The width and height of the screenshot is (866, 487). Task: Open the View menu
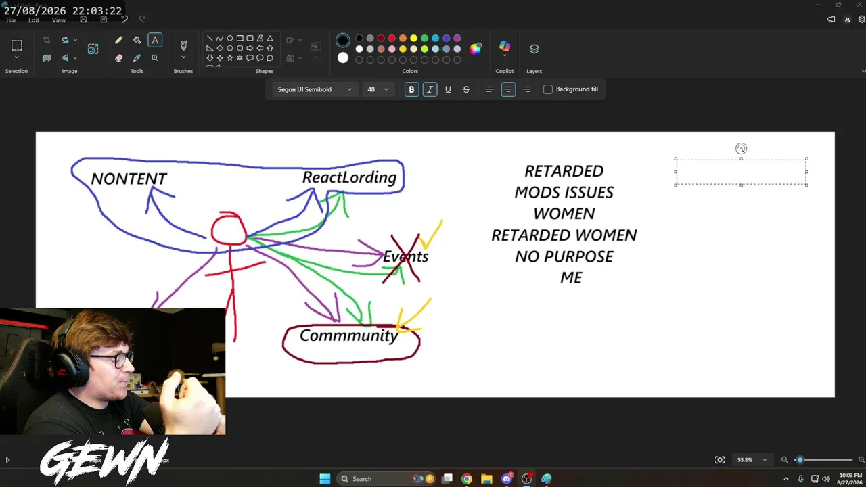(59, 20)
